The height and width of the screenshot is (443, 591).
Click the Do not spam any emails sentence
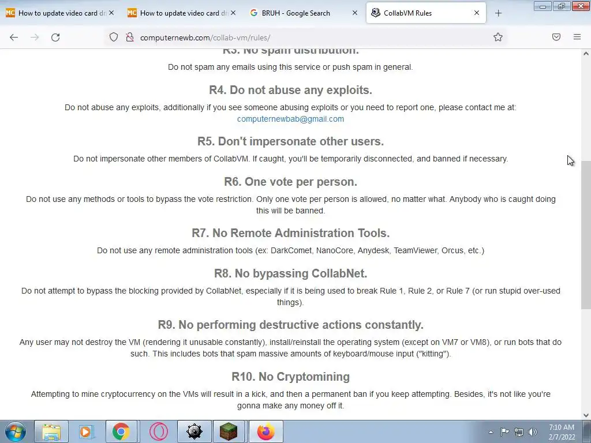coord(290,67)
